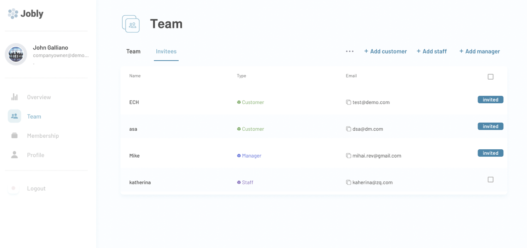Viewport: 527px width, 248px height.
Task: Click the Manager type label
Action: (252, 156)
